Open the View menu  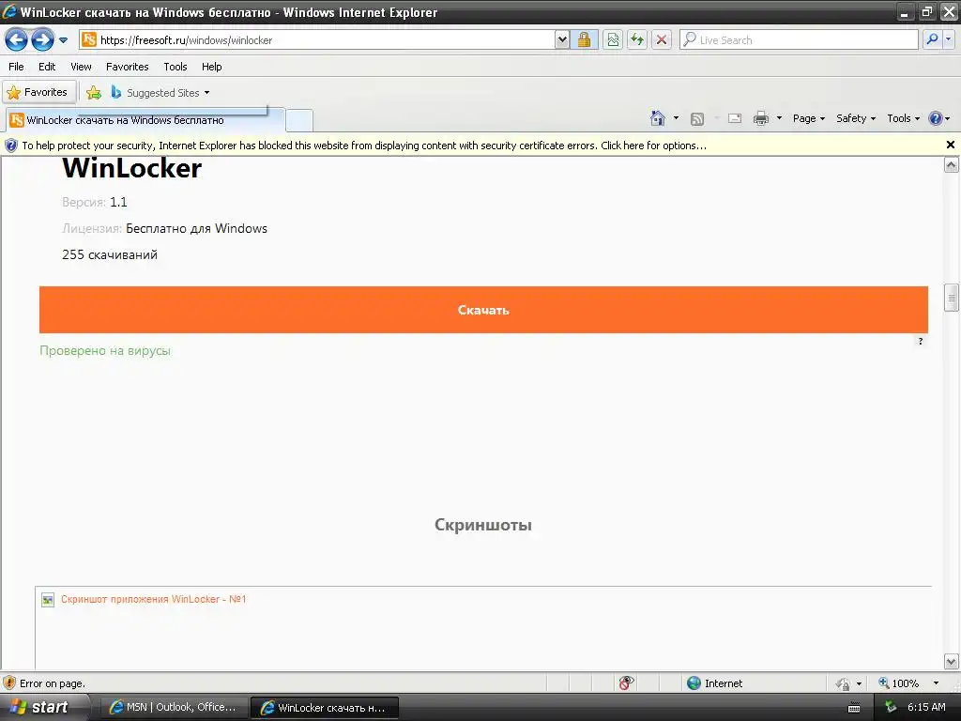(81, 67)
